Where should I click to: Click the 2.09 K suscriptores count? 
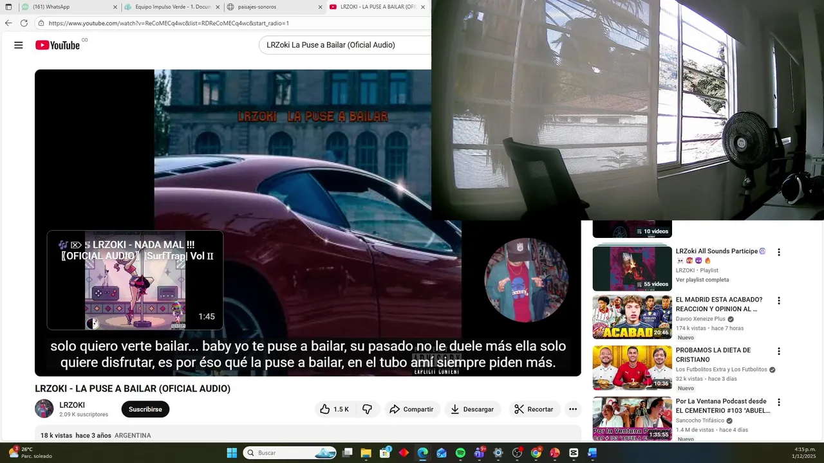coord(84,415)
